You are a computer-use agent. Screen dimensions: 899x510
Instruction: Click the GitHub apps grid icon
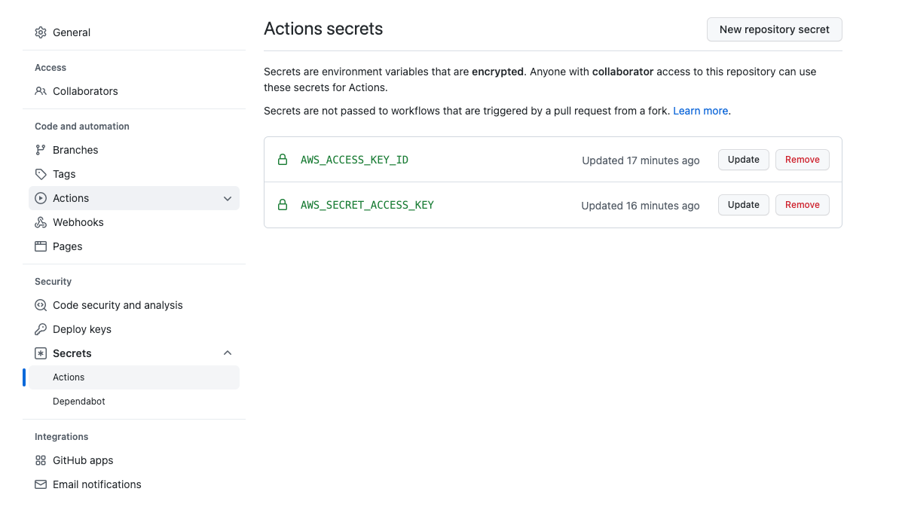[x=41, y=460]
